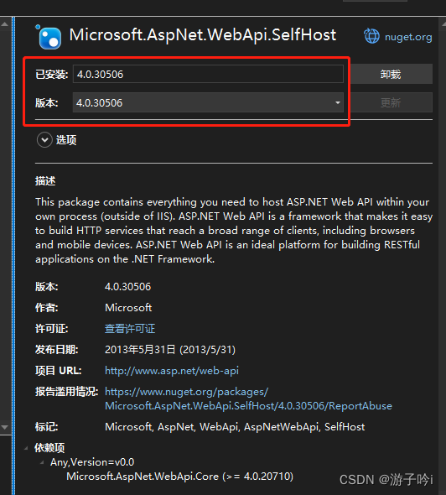Collapse the Any,Version=v0.0 node
The width and height of the screenshot is (446, 495).
[42, 462]
